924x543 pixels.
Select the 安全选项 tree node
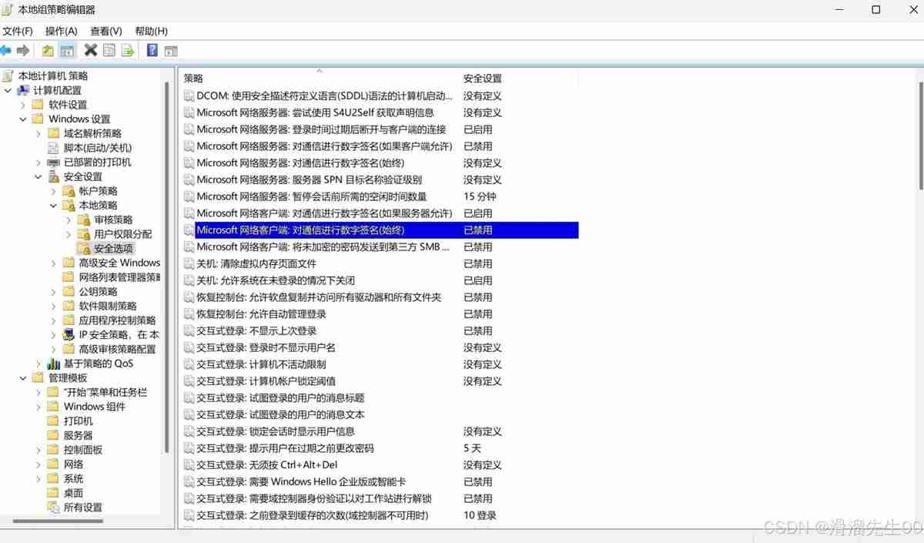coord(113,248)
